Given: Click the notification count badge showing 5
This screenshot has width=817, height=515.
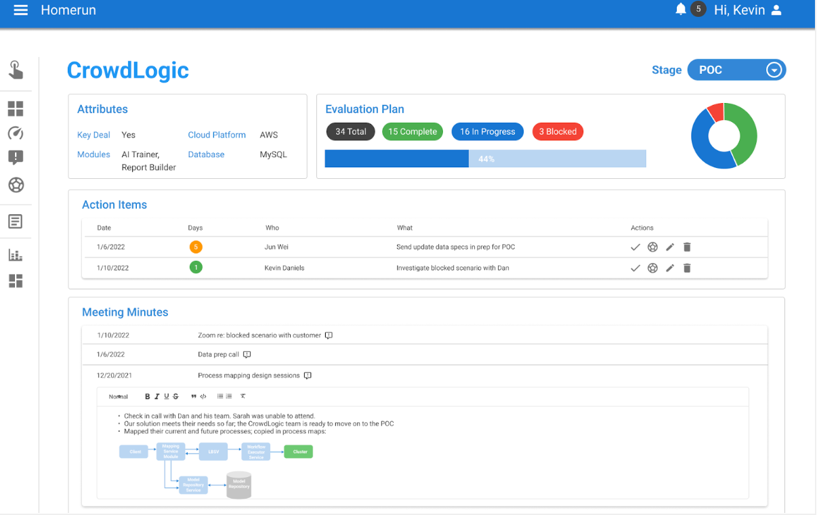Looking at the screenshot, I should click(698, 9).
